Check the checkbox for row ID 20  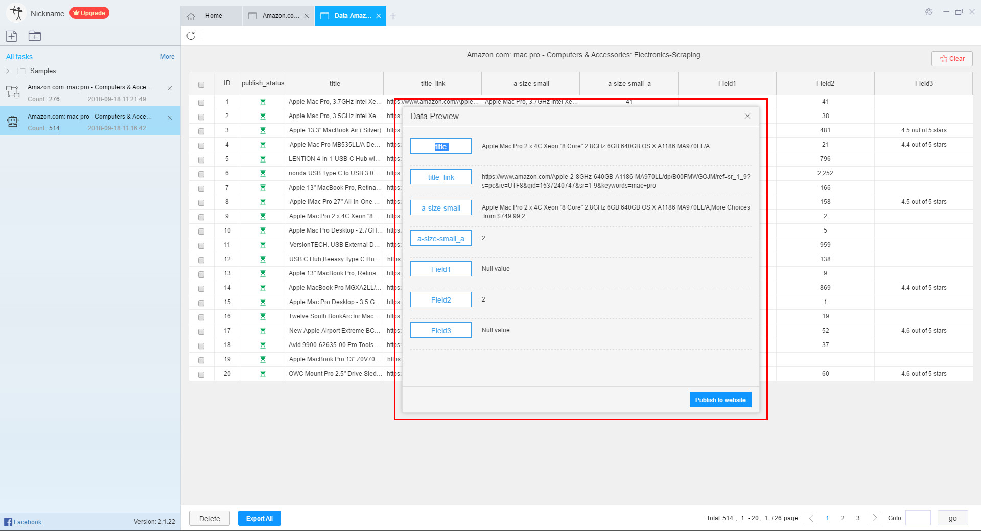click(201, 375)
